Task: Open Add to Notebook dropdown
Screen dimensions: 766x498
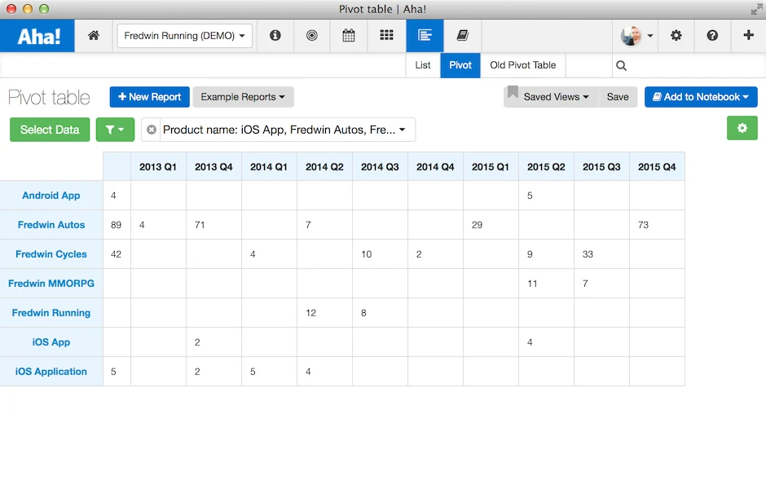Action: (x=701, y=97)
